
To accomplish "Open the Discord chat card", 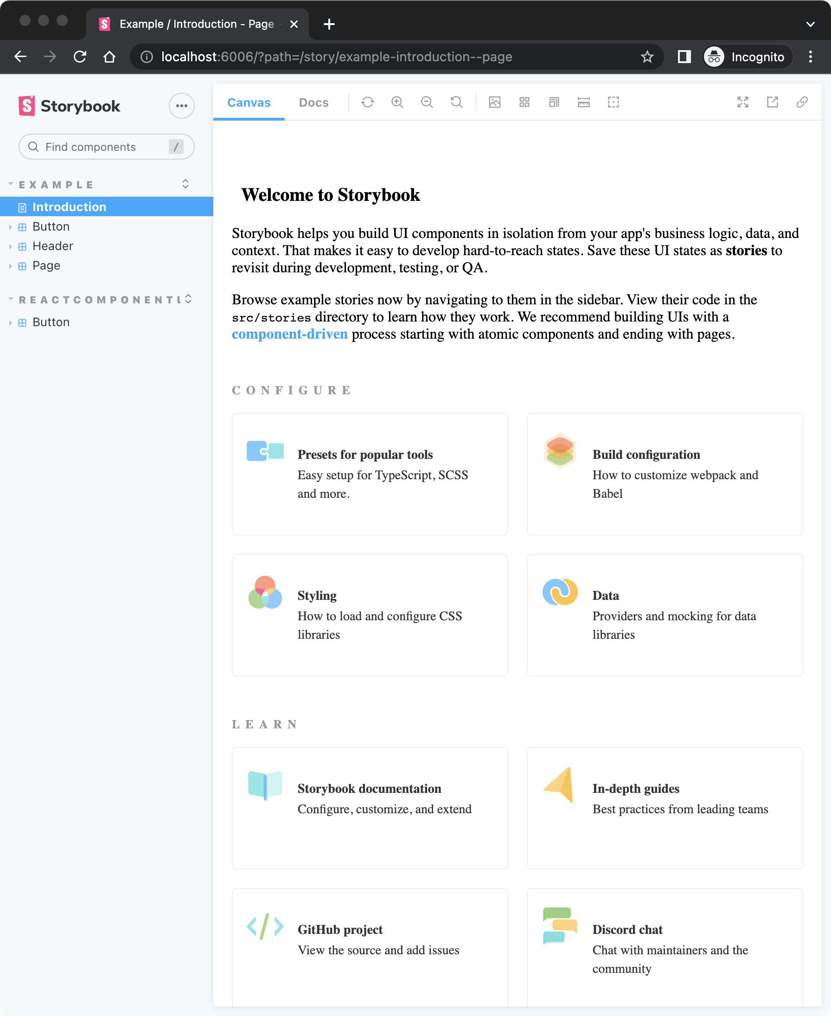I will click(665, 948).
